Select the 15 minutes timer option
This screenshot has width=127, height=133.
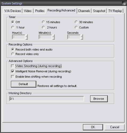point(51,22)
